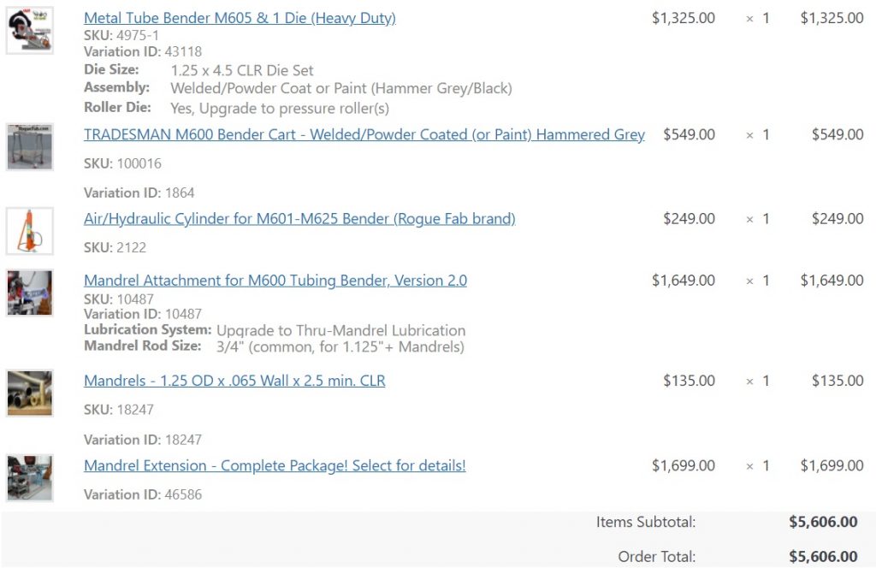Select the $5,606.00 Order Total amount
The image size is (876, 568).
[x=823, y=556]
